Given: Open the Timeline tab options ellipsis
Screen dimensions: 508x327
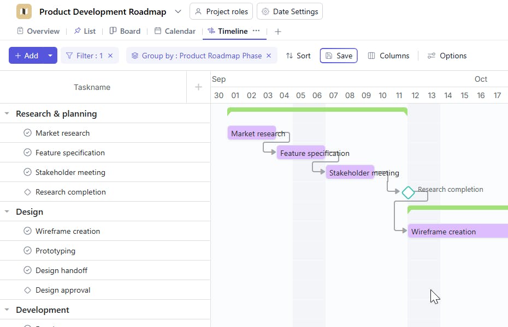Looking at the screenshot, I should (256, 31).
